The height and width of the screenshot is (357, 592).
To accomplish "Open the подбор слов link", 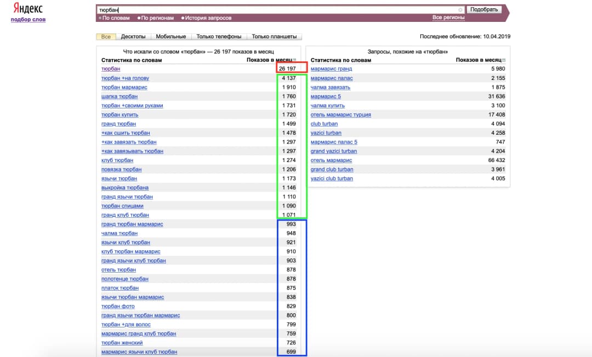I will pyautogui.click(x=28, y=20).
